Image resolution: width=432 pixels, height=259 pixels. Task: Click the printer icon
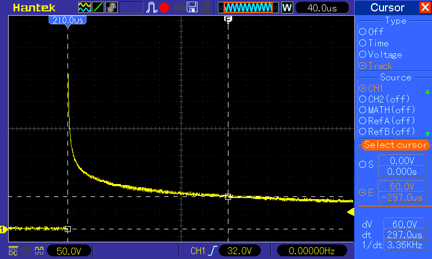click(x=206, y=8)
